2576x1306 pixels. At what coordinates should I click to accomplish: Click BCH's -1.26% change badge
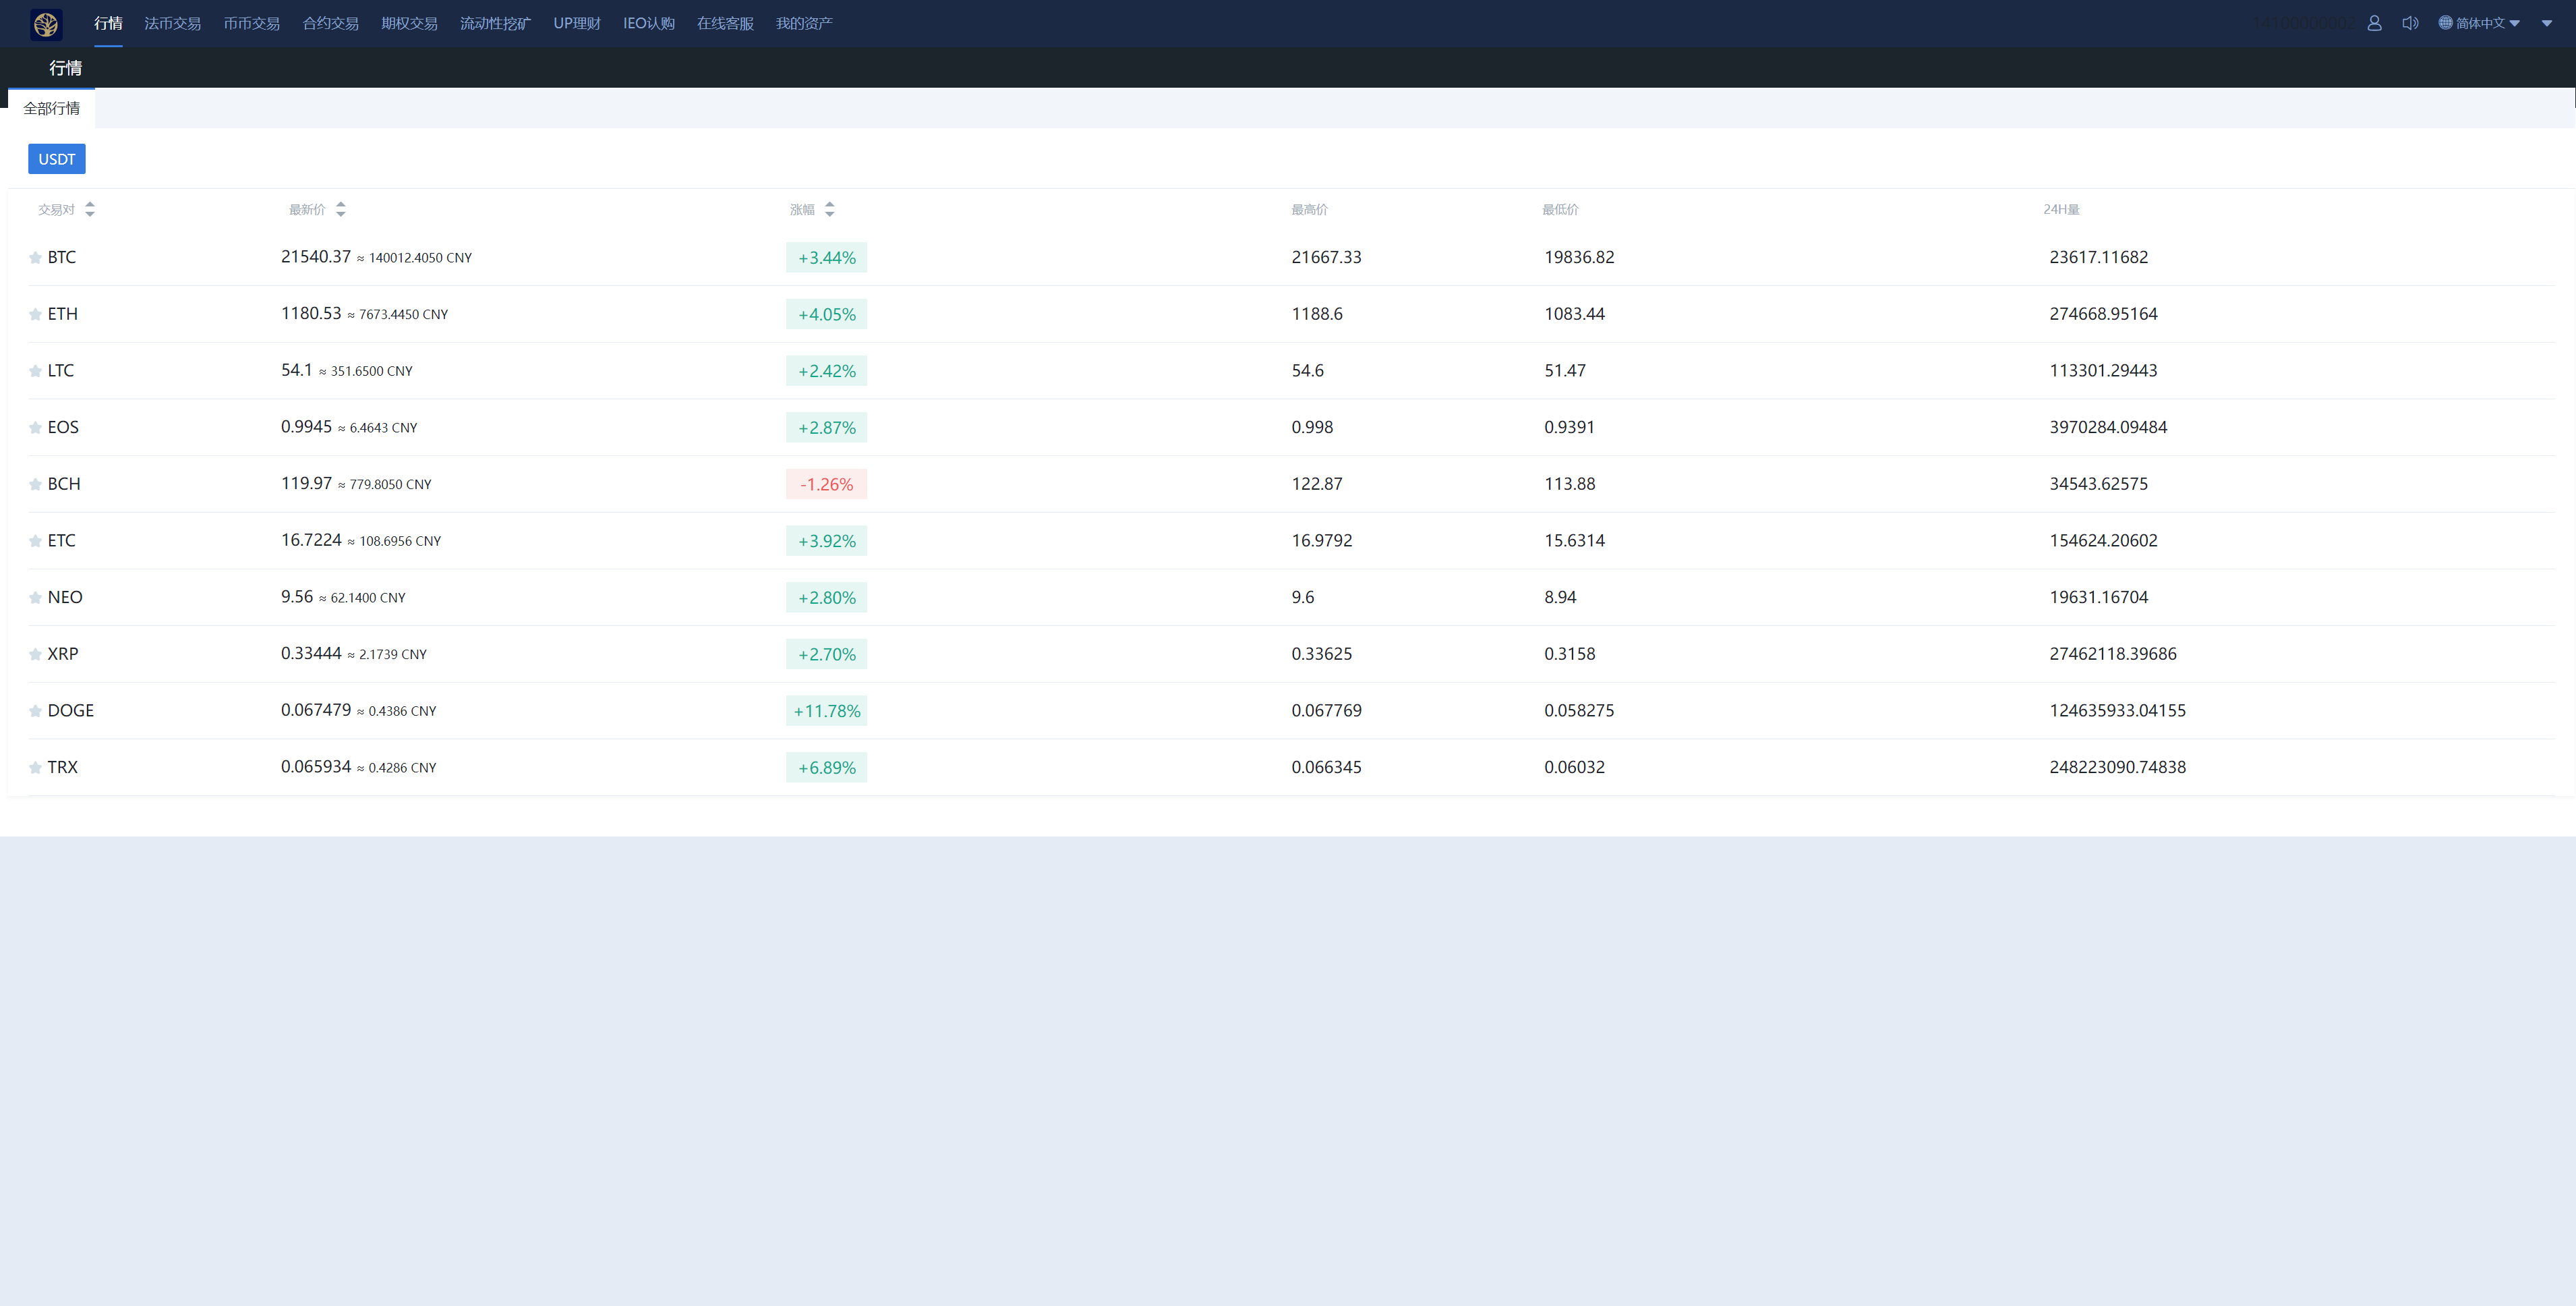click(x=826, y=484)
